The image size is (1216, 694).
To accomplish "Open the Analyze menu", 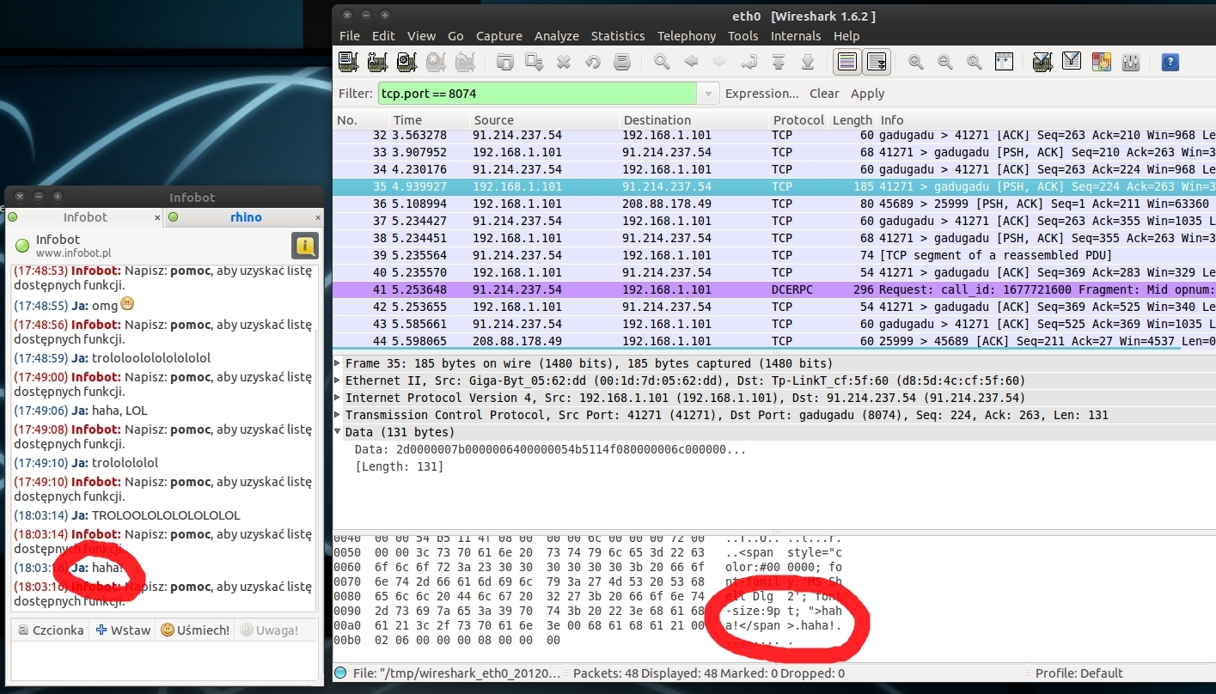I will coord(557,36).
